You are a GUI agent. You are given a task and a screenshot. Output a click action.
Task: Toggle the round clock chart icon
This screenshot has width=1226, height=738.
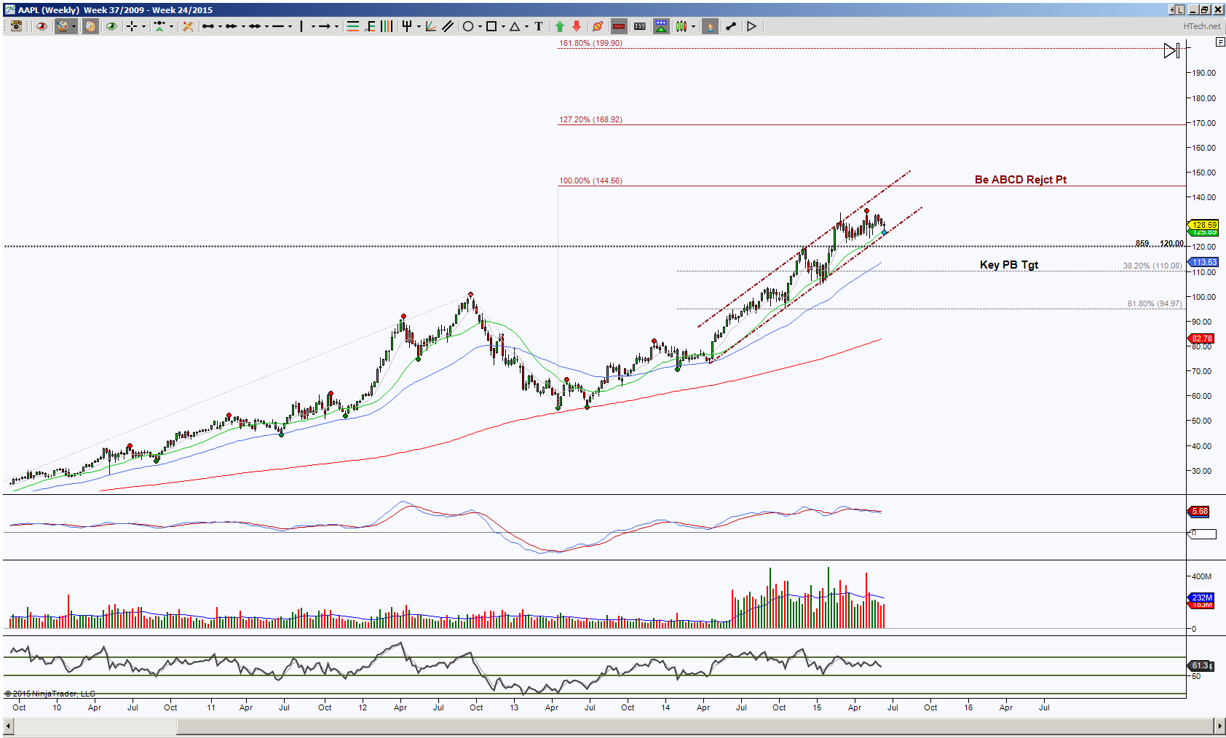tap(90, 26)
